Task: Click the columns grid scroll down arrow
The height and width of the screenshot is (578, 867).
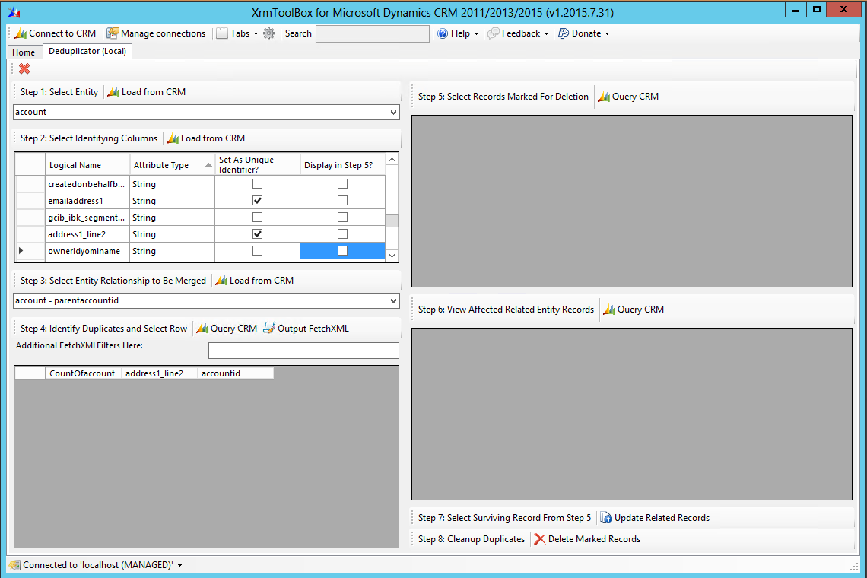Action: 392,256
